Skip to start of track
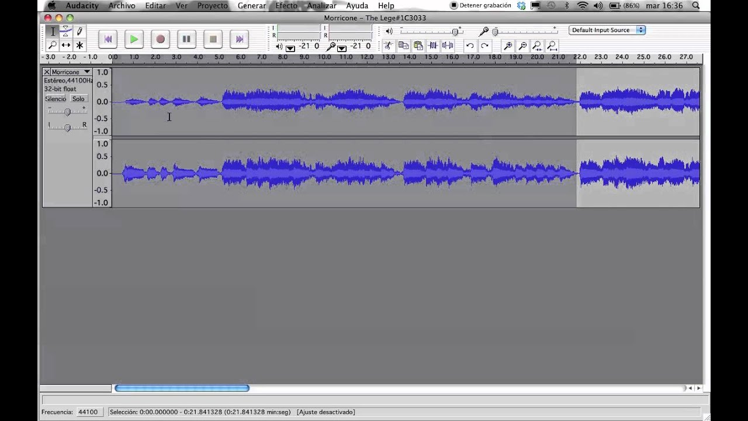 pos(108,39)
